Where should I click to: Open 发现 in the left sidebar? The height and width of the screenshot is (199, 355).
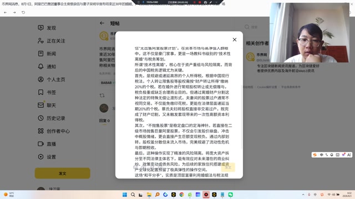pos(47,28)
